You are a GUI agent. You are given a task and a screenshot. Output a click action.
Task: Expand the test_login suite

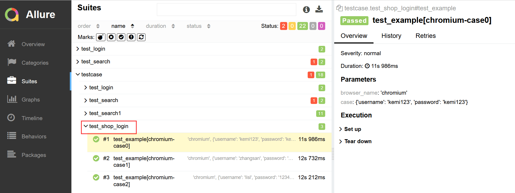pos(93,49)
